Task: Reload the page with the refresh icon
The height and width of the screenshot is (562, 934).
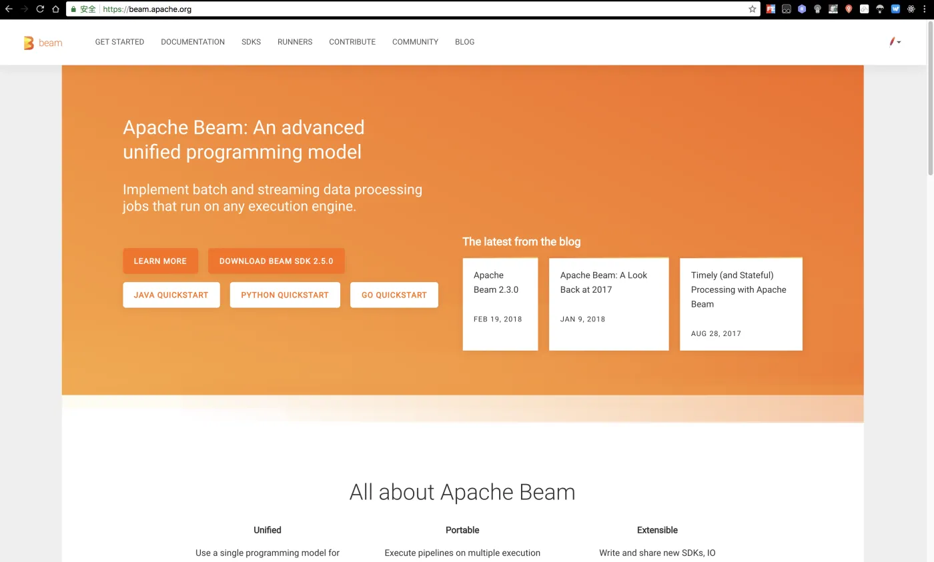Action: pos(40,9)
